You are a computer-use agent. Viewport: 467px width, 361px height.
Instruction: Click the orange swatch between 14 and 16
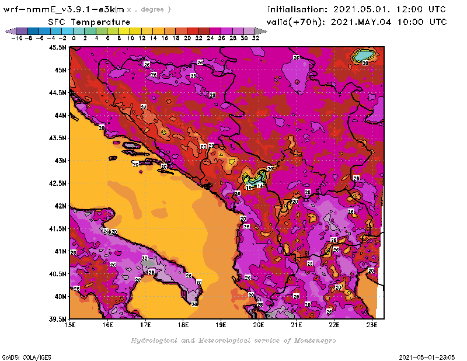pyautogui.click(x=158, y=31)
